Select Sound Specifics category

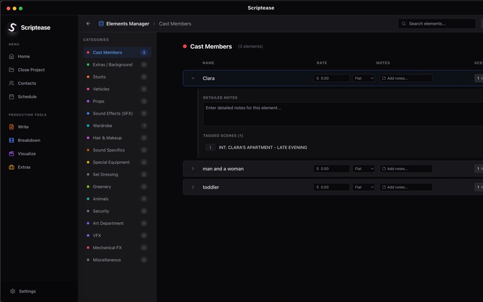pyautogui.click(x=117, y=150)
